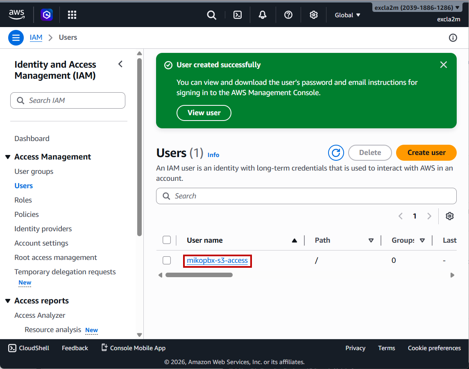Image resolution: width=469 pixels, height=369 pixels.
Task: Click the search magnifier in top bar
Action: click(211, 15)
